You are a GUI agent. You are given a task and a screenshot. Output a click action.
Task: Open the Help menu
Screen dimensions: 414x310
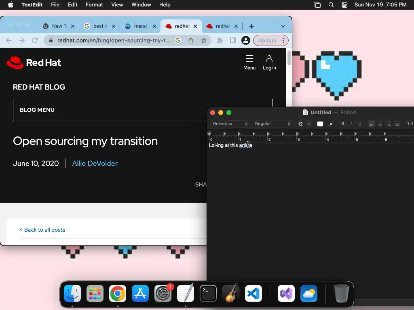click(x=165, y=5)
